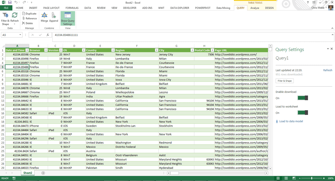Duplicate the query from the Manage group
The width and height of the screenshot is (335, 181).
[x=29, y=13]
